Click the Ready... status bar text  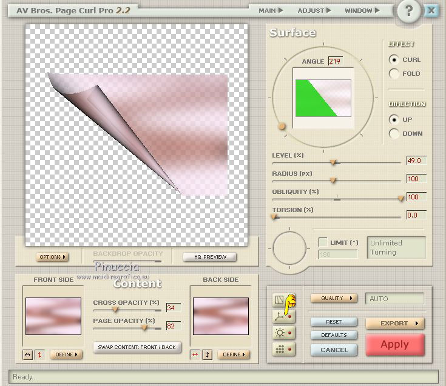25,377
